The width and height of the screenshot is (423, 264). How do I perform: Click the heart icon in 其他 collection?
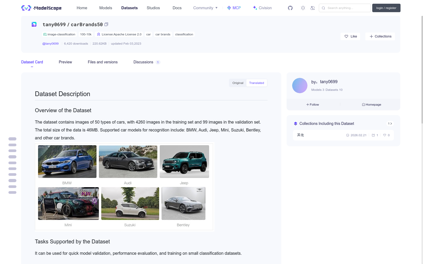tap(385, 135)
